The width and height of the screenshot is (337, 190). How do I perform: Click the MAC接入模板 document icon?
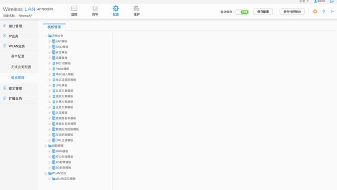pos(54,75)
